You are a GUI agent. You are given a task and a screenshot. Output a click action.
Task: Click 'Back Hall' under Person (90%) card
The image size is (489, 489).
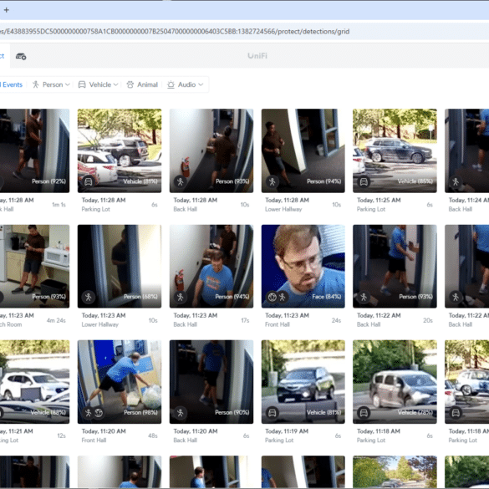(x=185, y=441)
